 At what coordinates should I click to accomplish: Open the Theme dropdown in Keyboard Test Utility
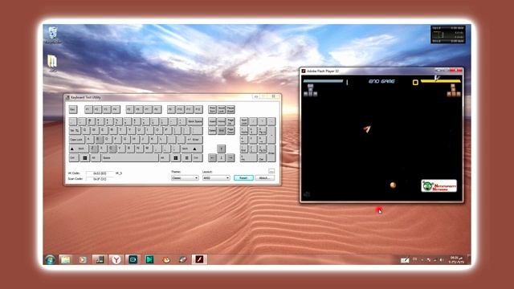click(x=185, y=178)
